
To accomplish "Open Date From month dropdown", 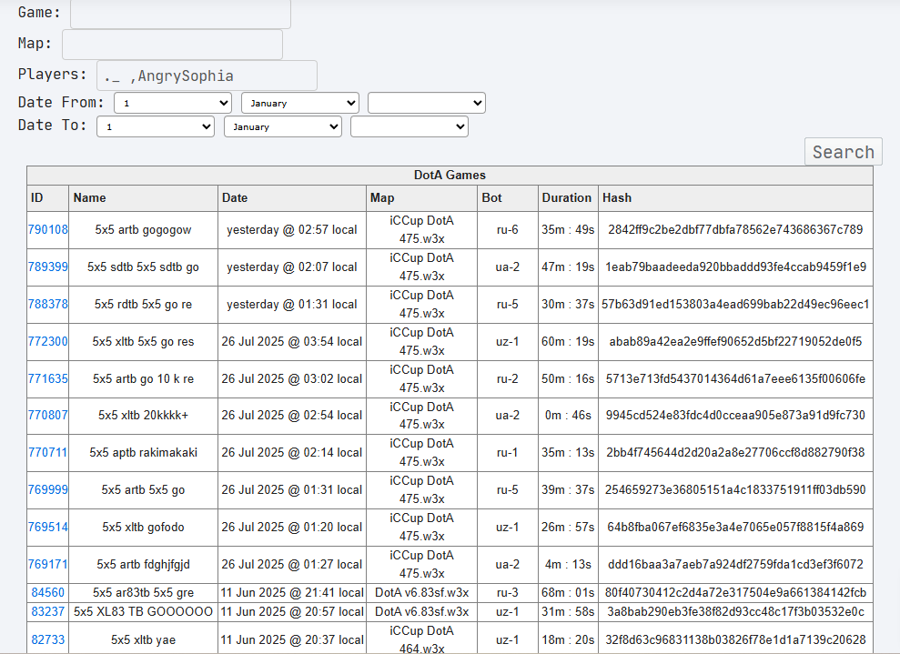I will point(300,104).
